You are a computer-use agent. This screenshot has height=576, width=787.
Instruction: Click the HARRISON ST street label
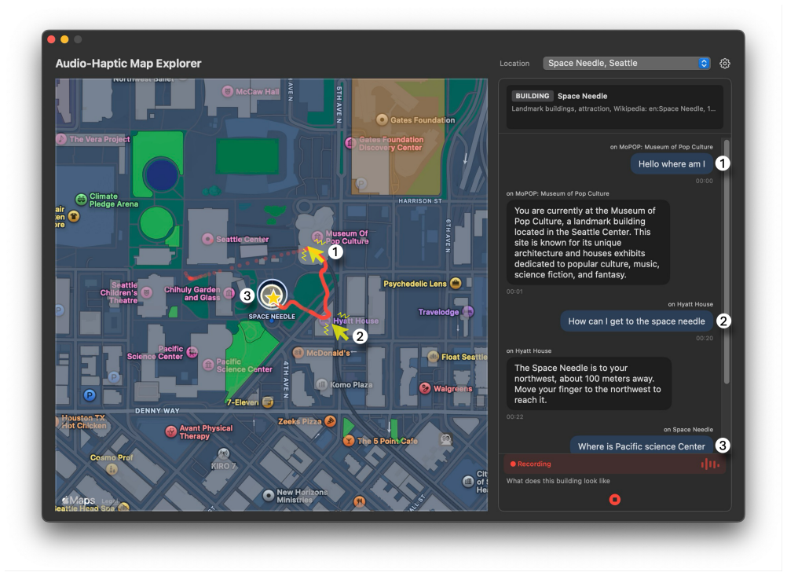420,201
